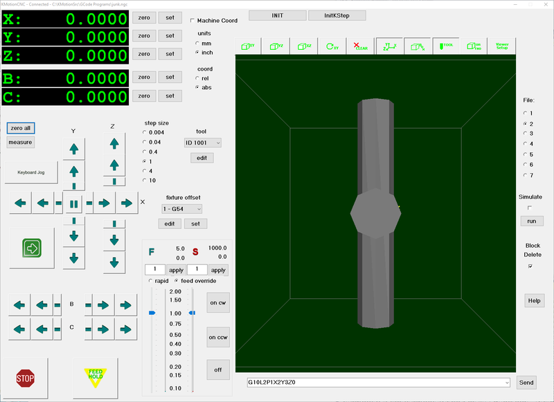The height and width of the screenshot is (402, 554).
Task: Enable Machine Coord checkbox
Action: tap(193, 21)
